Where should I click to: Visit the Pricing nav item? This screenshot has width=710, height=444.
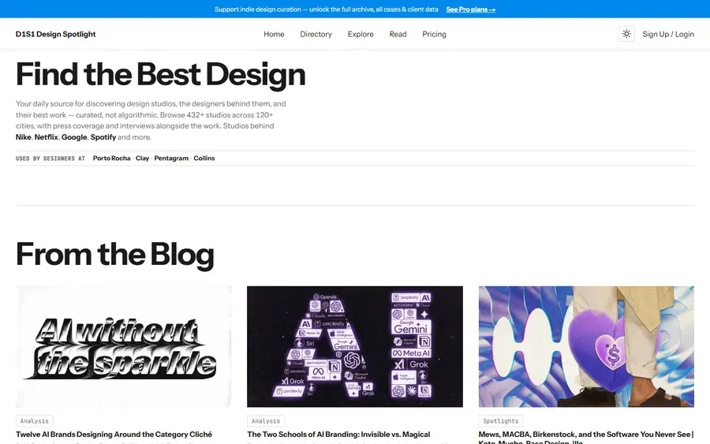434,34
